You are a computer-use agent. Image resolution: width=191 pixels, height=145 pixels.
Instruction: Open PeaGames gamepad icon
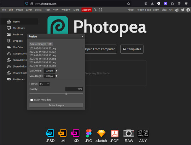(x=9, y=79)
